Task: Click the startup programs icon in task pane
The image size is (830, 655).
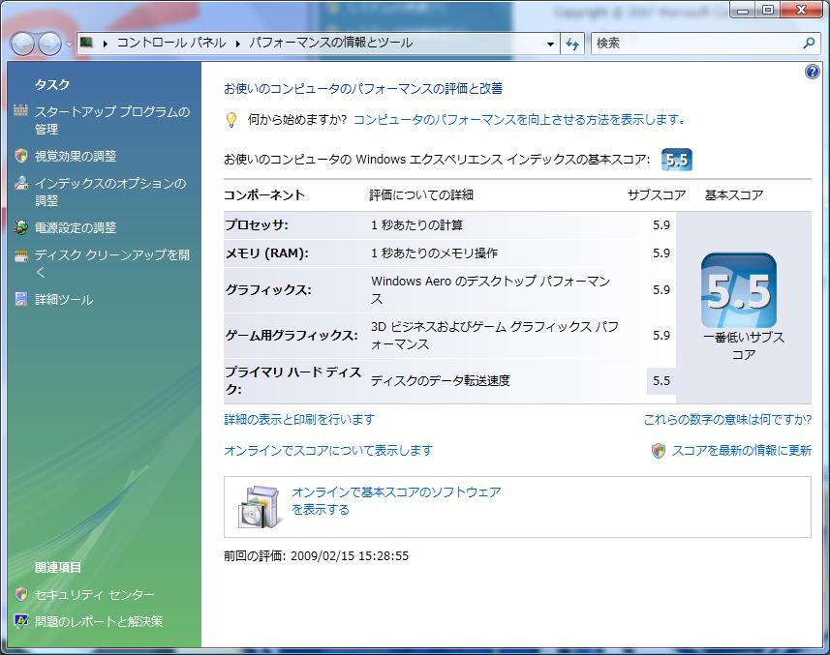Action: coord(20,111)
